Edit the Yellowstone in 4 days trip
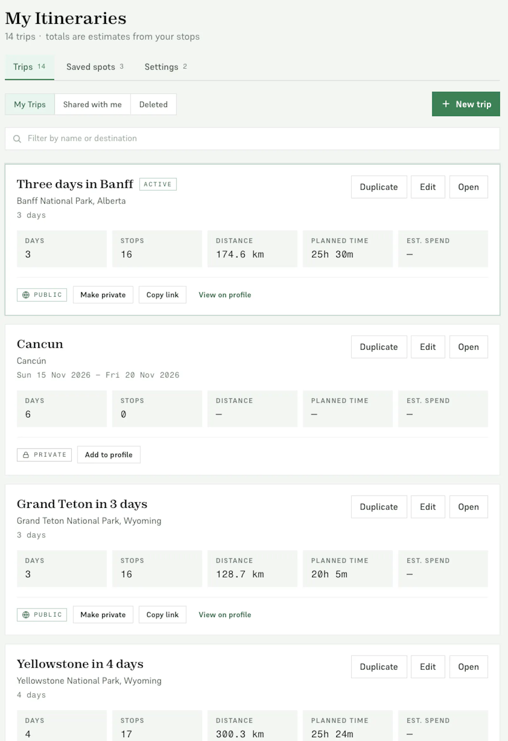 coord(428,667)
